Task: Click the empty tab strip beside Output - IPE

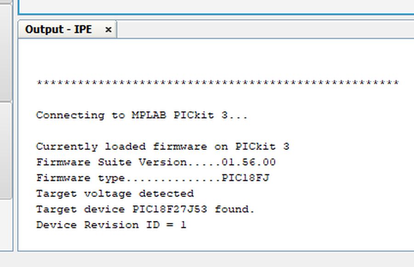Action: [x=265, y=29]
